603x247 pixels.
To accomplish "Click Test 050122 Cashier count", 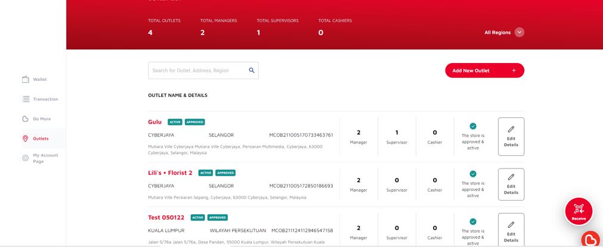I will (x=435, y=228).
